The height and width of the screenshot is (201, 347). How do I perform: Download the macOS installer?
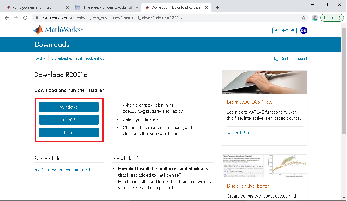[69, 120]
